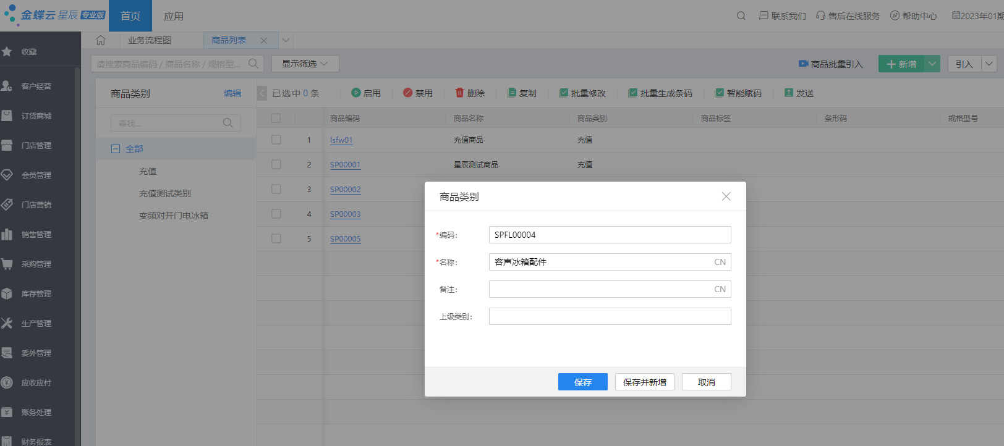
Task: Toggle the select-all checkbox in table header
Action: pyautogui.click(x=276, y=118)
